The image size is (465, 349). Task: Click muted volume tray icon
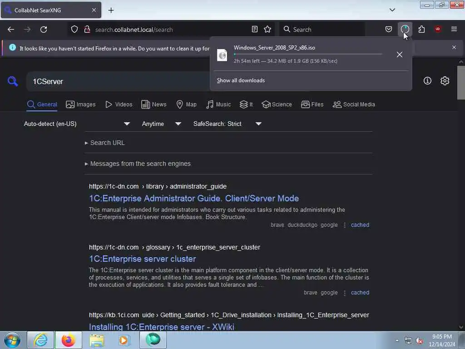419,341
